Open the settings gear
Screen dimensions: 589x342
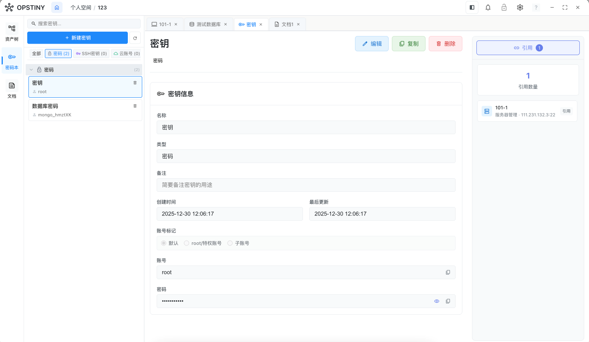point(520,7)
